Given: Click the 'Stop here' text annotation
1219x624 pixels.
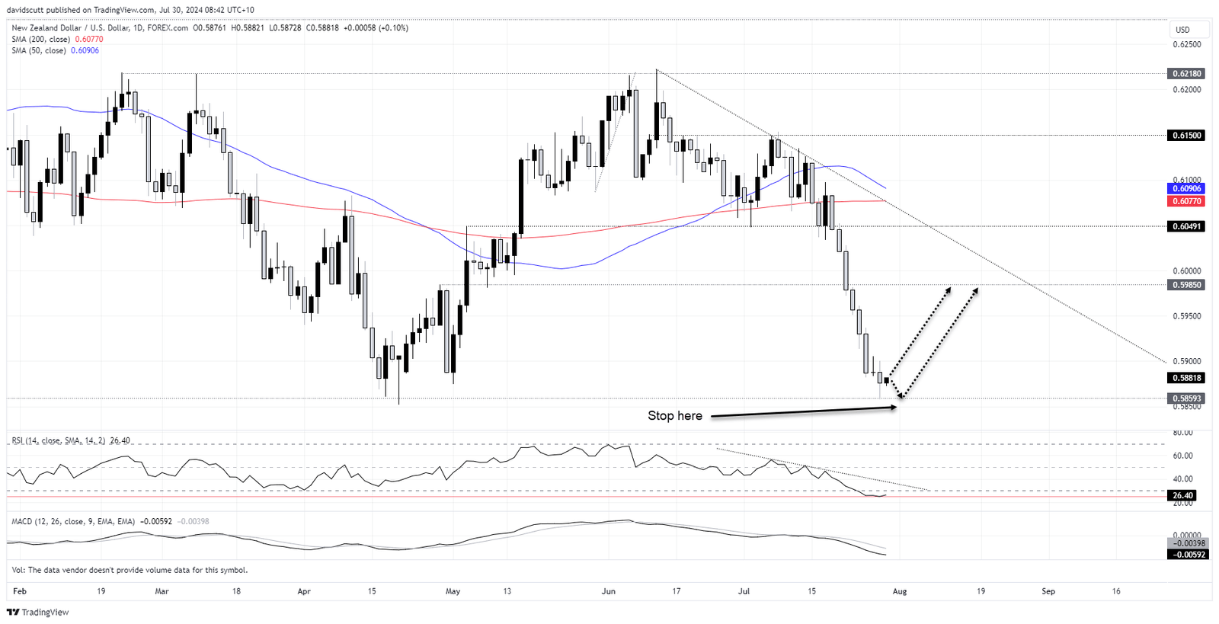Looking at the screenshot, I should tap(675, 415).
